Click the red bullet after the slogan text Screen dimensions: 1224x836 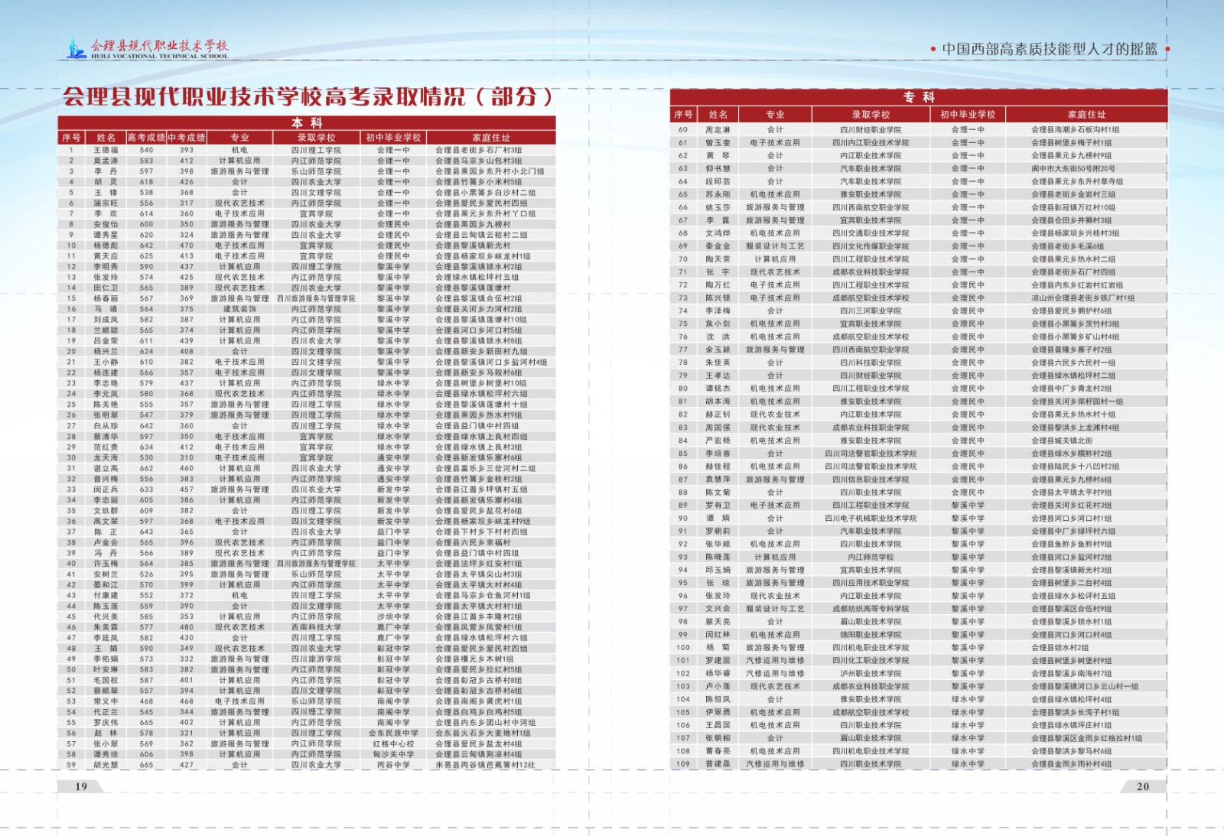tap(1167, 49)
